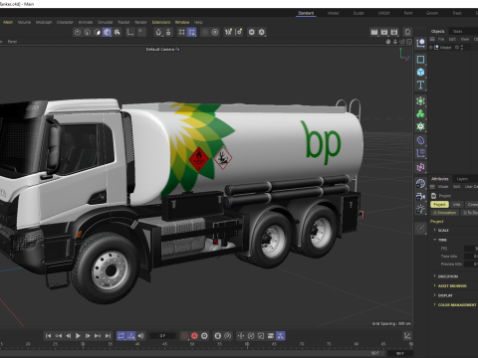Toggle the Enable Snap magnet icon

point(158,32)
